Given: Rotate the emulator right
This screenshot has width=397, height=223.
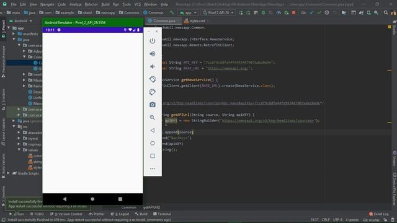Looking at the screenshot, I should 153,92.
